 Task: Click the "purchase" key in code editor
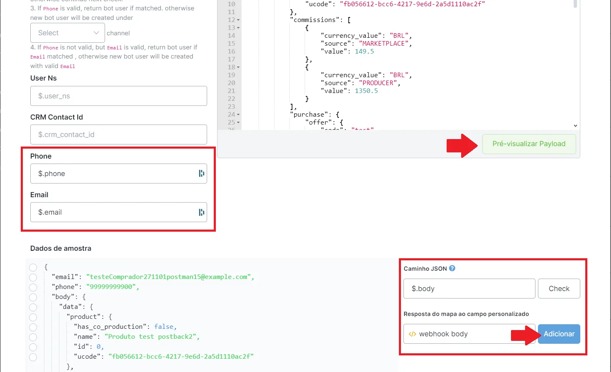click(309, 115)
